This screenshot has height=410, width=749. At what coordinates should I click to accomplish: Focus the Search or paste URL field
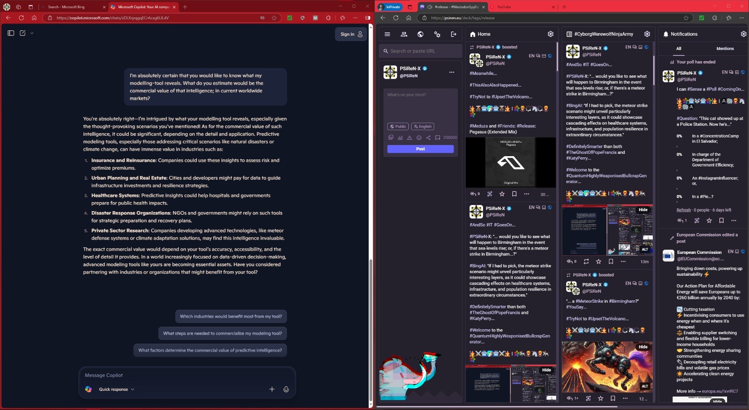(x=420, y=51)
